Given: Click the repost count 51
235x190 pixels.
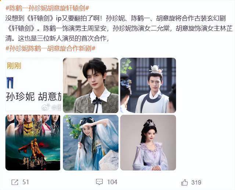Looking at the screenshot, I should tap(26, 182).
